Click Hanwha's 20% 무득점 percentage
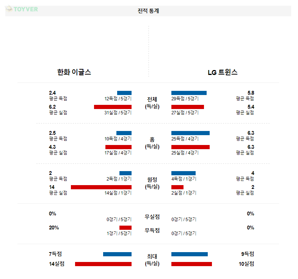Viewport: 298px width, 279px height. click(53, 228)
